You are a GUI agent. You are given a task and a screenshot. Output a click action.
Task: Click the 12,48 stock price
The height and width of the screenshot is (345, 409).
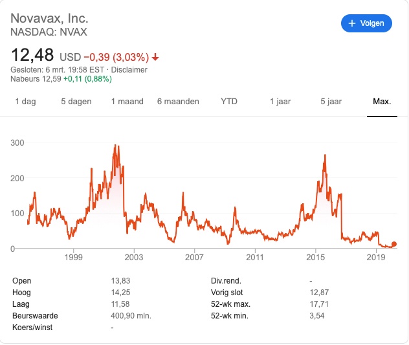click(32, 54)
